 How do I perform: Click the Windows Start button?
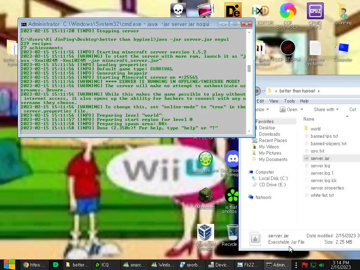point(9,265)
